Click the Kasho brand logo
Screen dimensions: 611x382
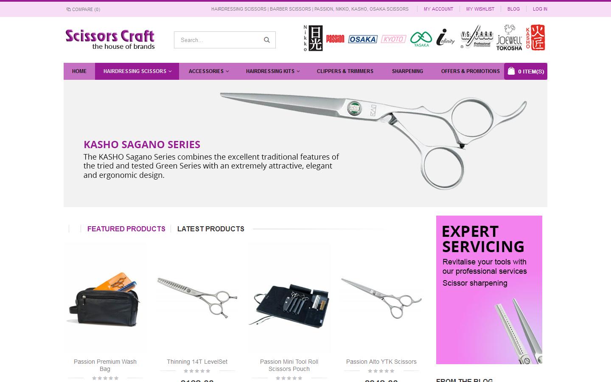(x=535, y=38)
